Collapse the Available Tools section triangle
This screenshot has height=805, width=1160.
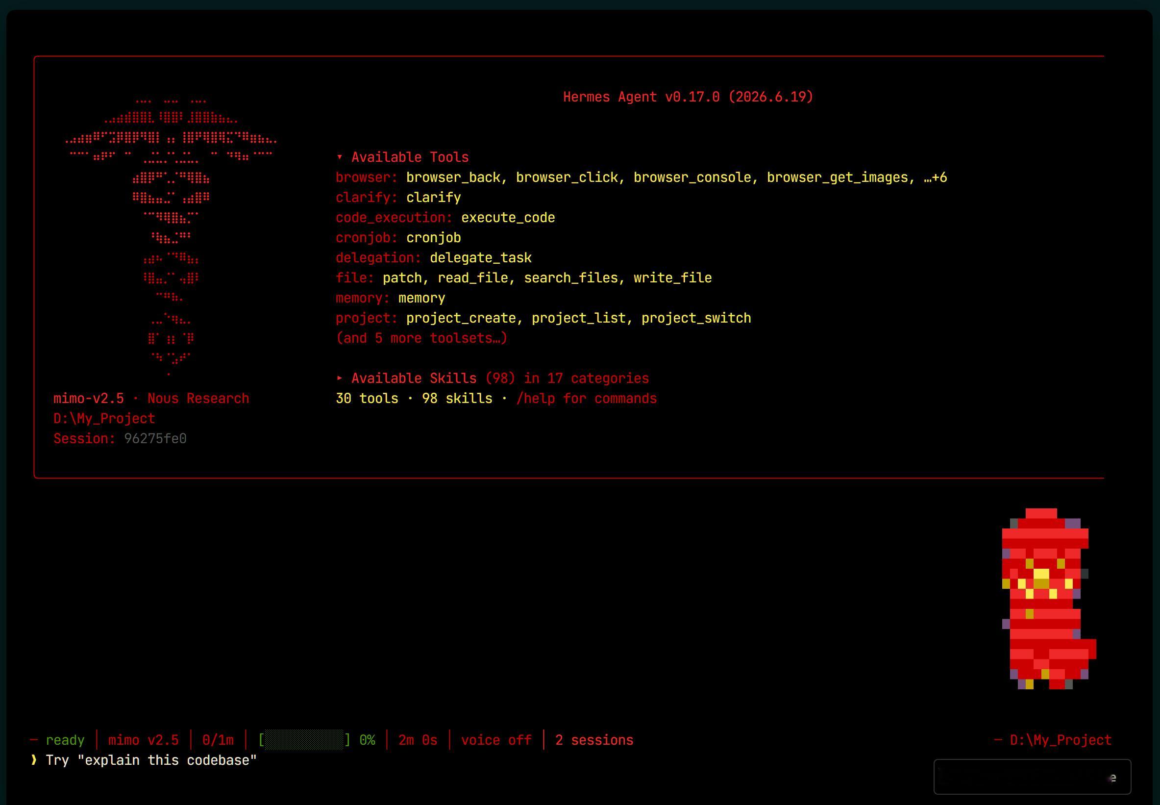click(x=339, y=157)
